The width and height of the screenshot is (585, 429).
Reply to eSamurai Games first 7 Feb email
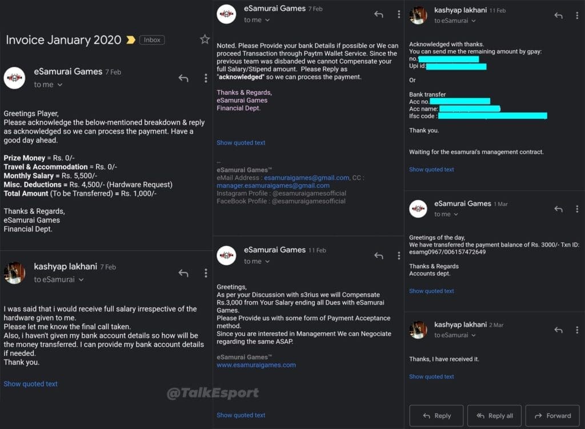coord(183,78)
